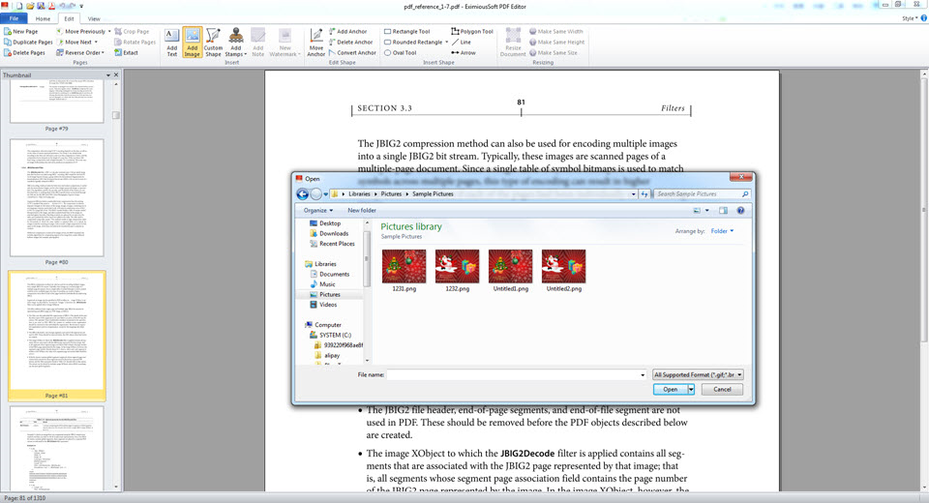Select Recent Places in navigation pane
Image resolution: width=929 pixels, height=503 pixels.
click(x=332, y=244)
